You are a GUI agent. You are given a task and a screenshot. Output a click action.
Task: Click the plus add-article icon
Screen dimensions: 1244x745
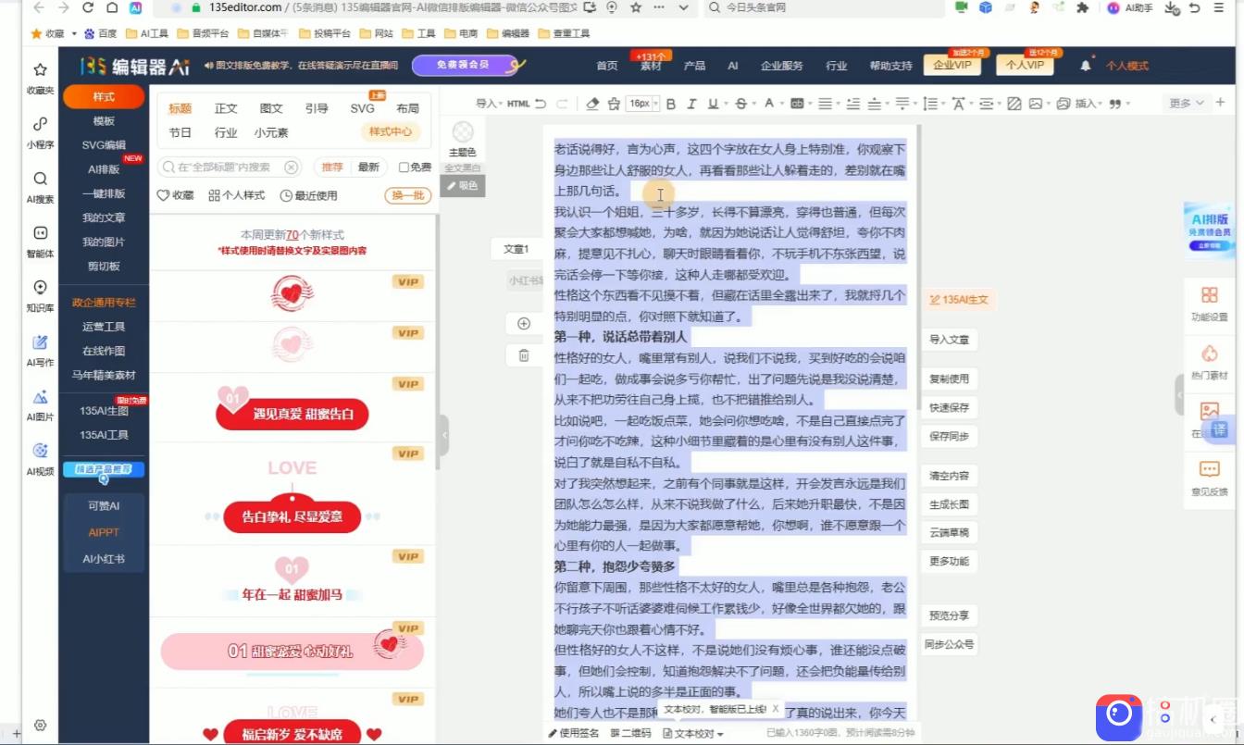tap(524, 323)
